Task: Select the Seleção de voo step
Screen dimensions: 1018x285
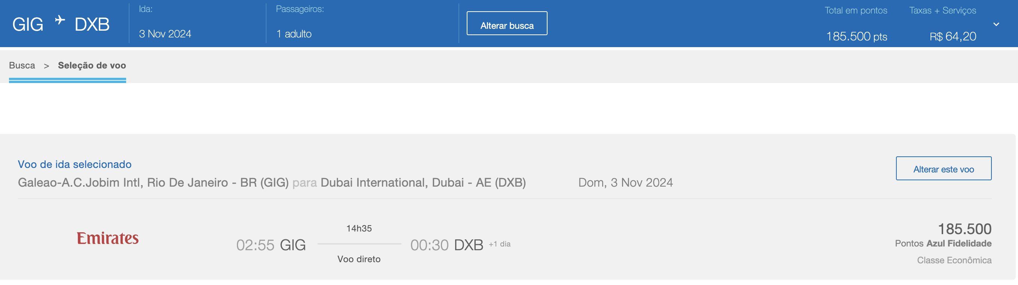Action: (92, 65)
